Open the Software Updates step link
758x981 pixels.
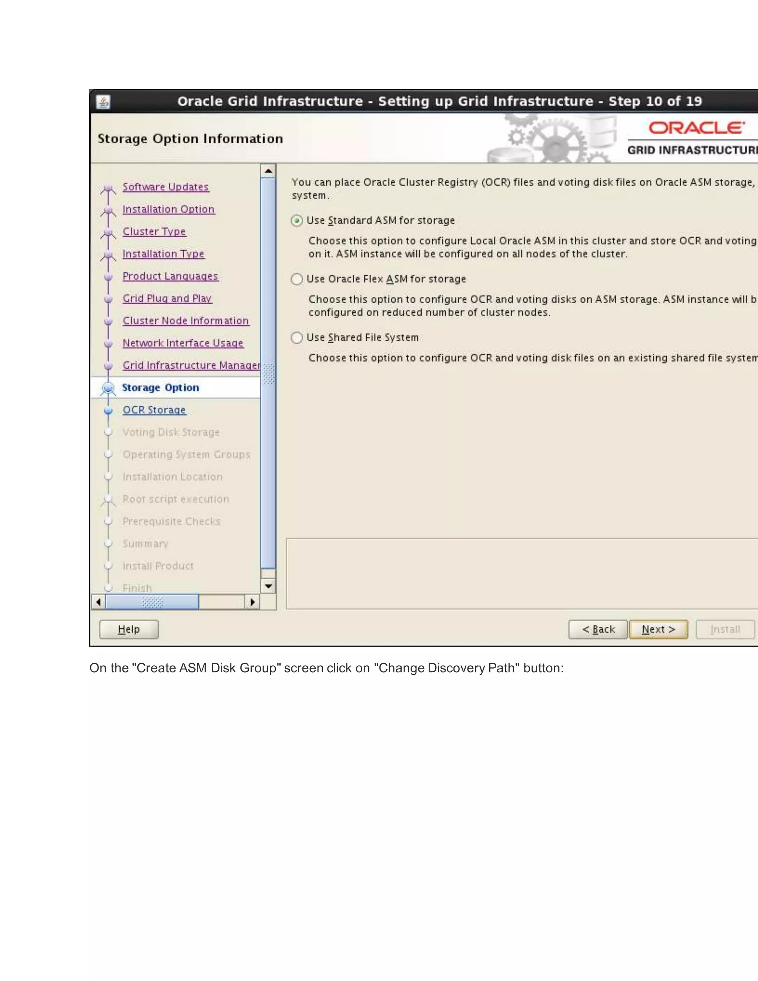click(x=166, y=187)
